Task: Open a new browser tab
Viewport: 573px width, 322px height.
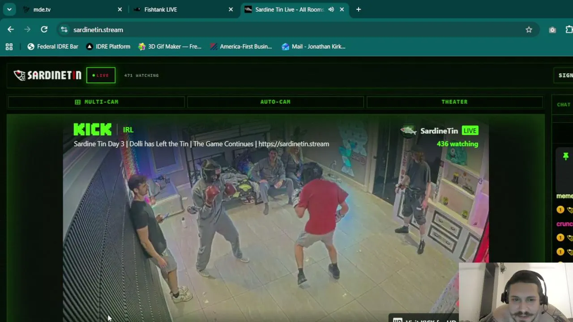Action: click(x=358, y=9)
